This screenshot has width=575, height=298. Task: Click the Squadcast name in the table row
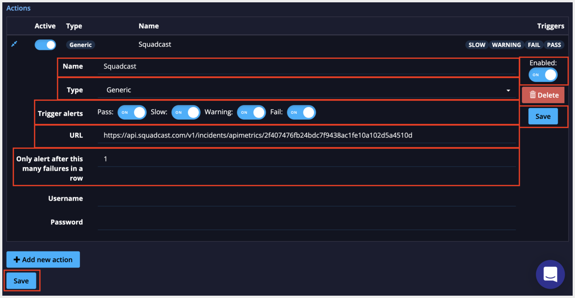pyautogui.click(x=155, y=44)
